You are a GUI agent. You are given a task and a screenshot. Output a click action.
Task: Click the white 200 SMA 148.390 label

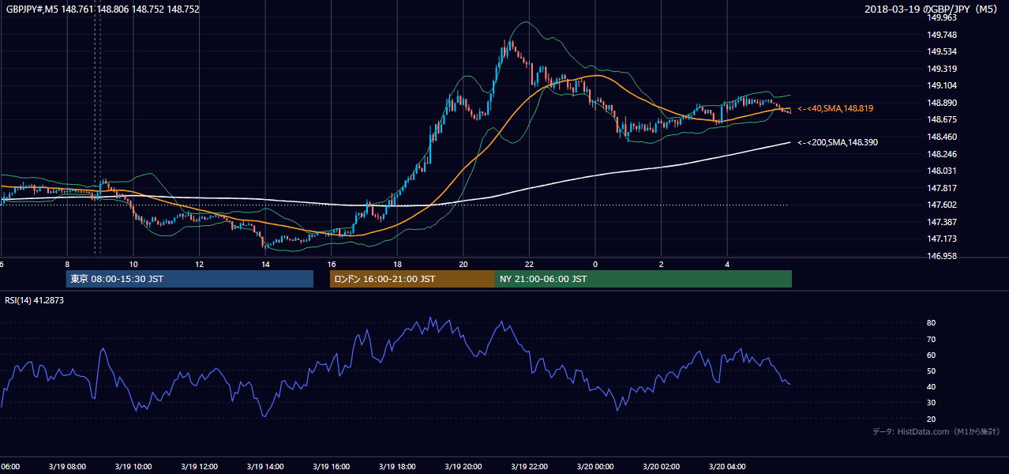click(838, 142)
